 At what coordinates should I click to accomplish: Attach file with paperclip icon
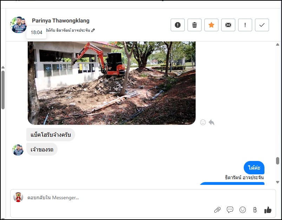[217, 210]
